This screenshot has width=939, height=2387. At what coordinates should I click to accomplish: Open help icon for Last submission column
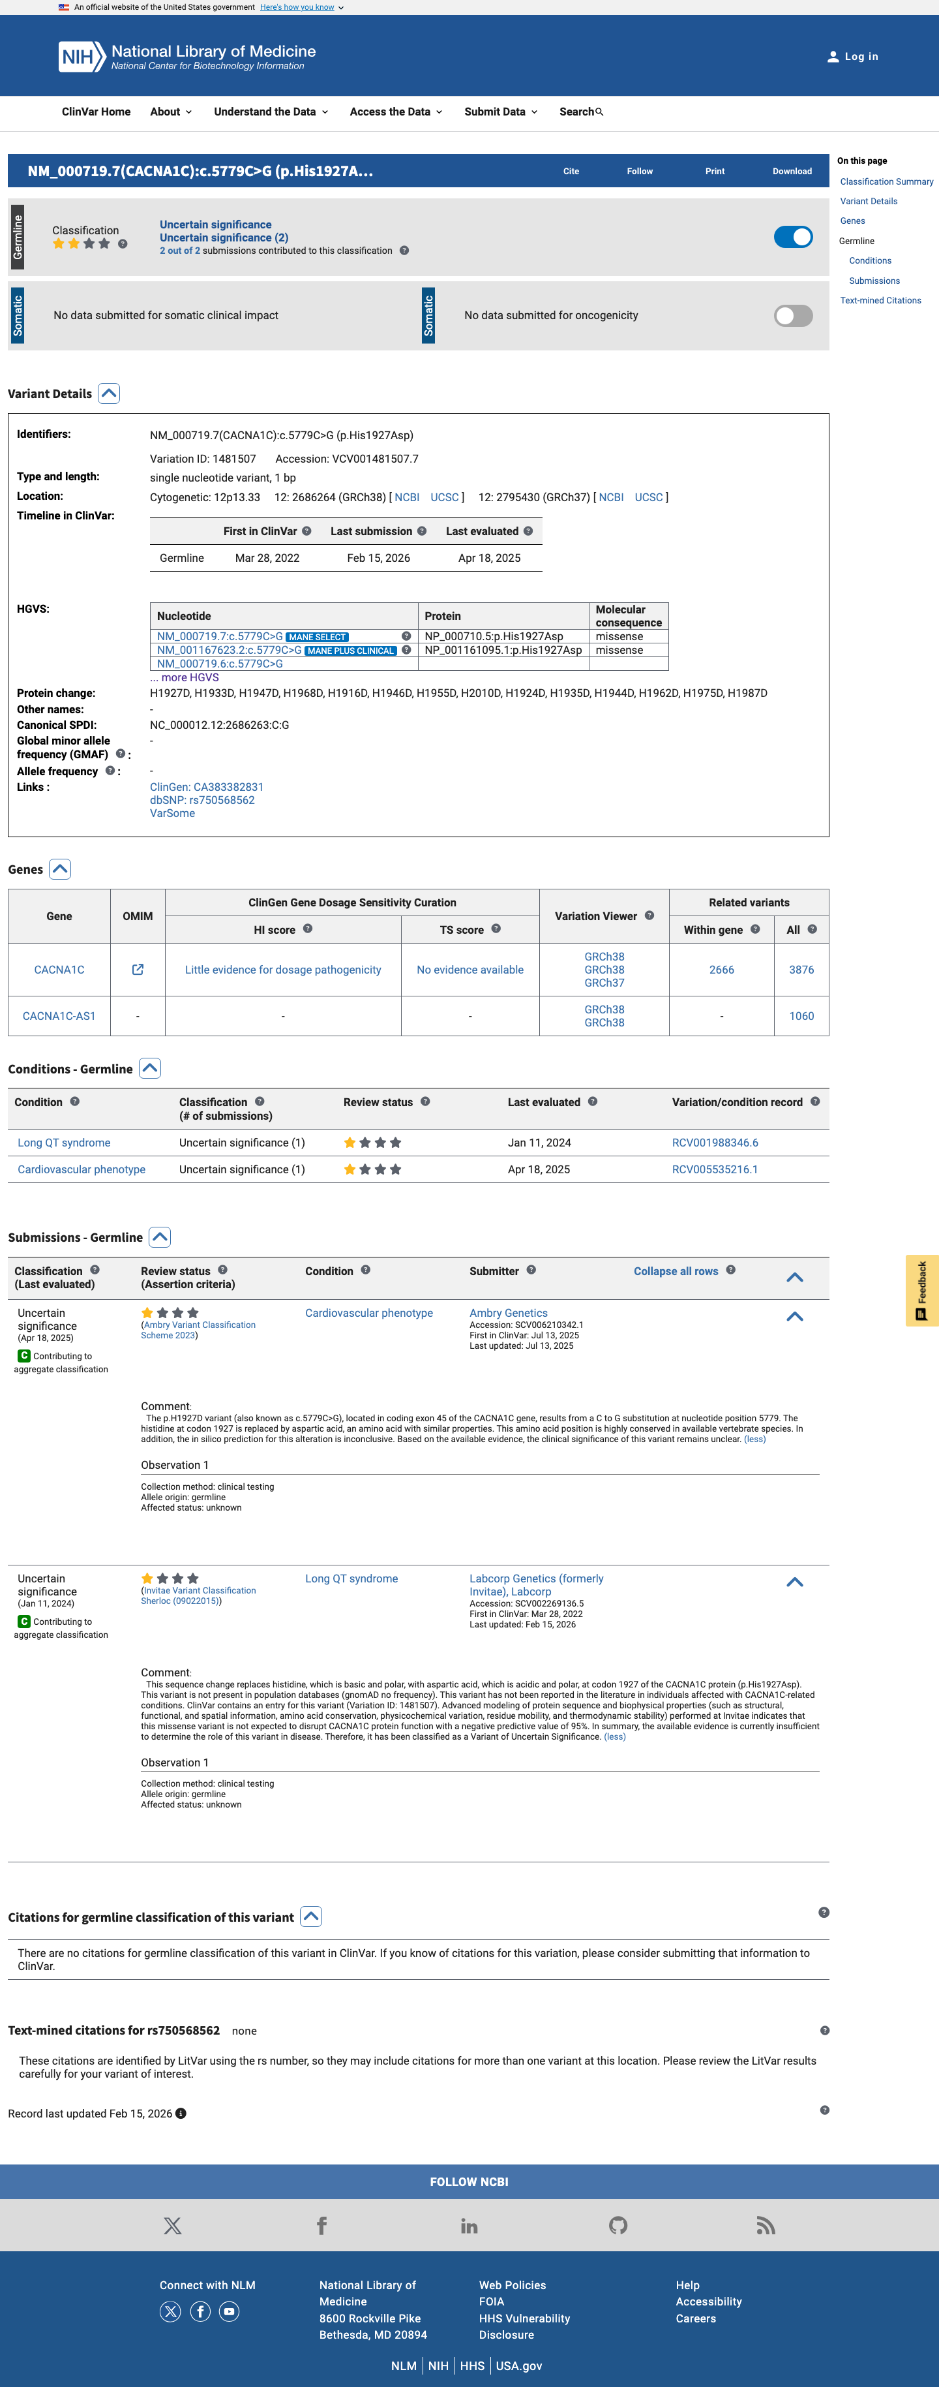point(421,531)
